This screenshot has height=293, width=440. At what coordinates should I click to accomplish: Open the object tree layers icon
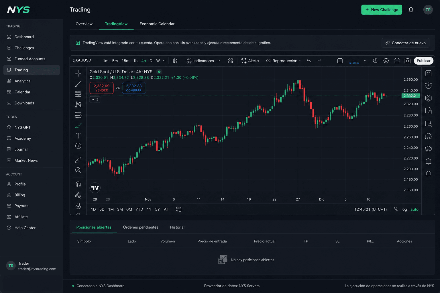429,98
